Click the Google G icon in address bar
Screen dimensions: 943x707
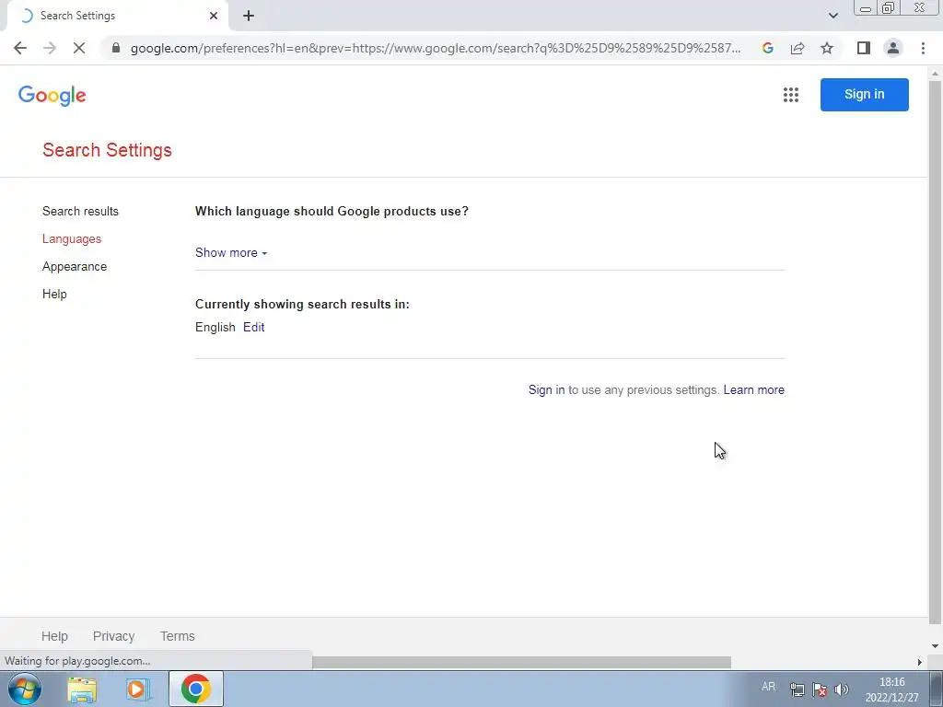tap(767, 48)
